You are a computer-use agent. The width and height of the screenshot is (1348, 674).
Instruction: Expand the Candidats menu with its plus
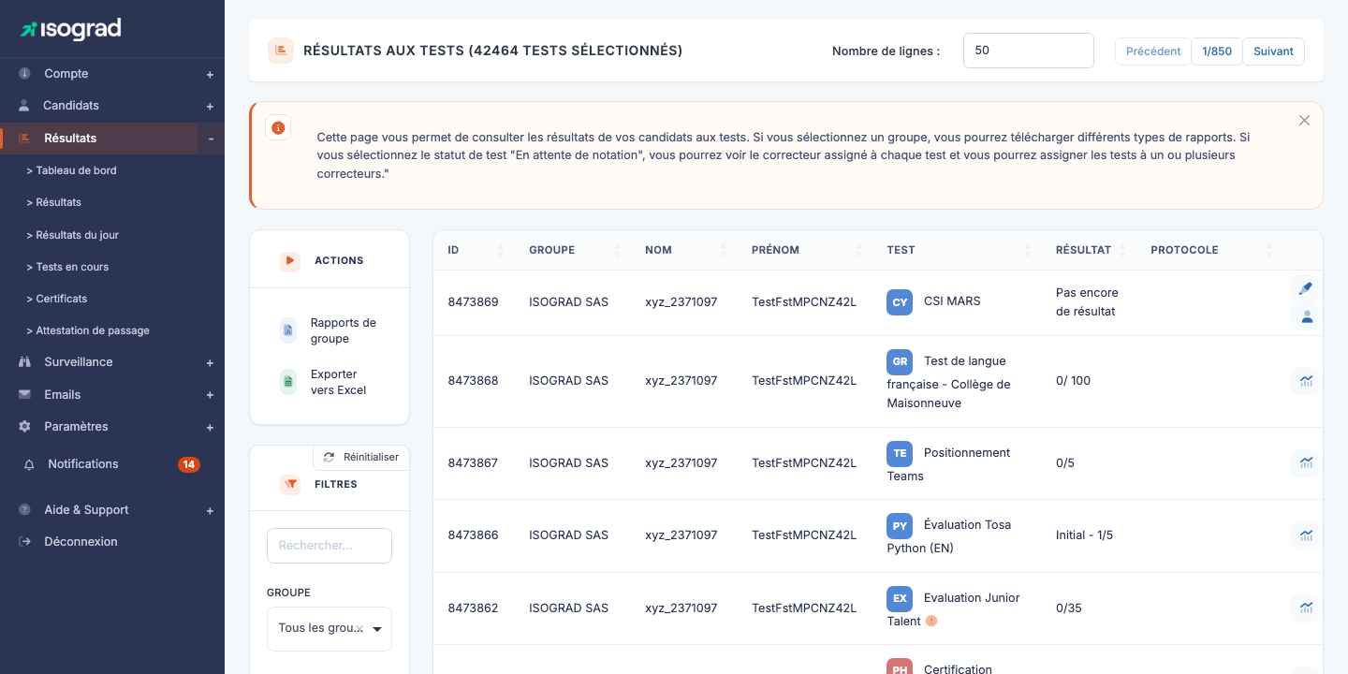pos(210,107)
